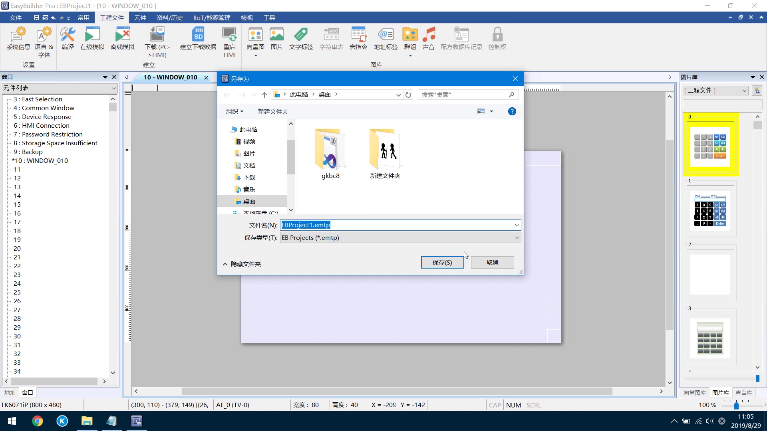Click the gkbc8 folder on desktop
The width and height of the screenshot is (767, 431).
(331, 152)
